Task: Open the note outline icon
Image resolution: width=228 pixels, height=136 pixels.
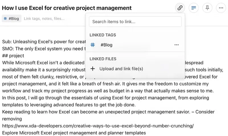Action: [194, 8]
